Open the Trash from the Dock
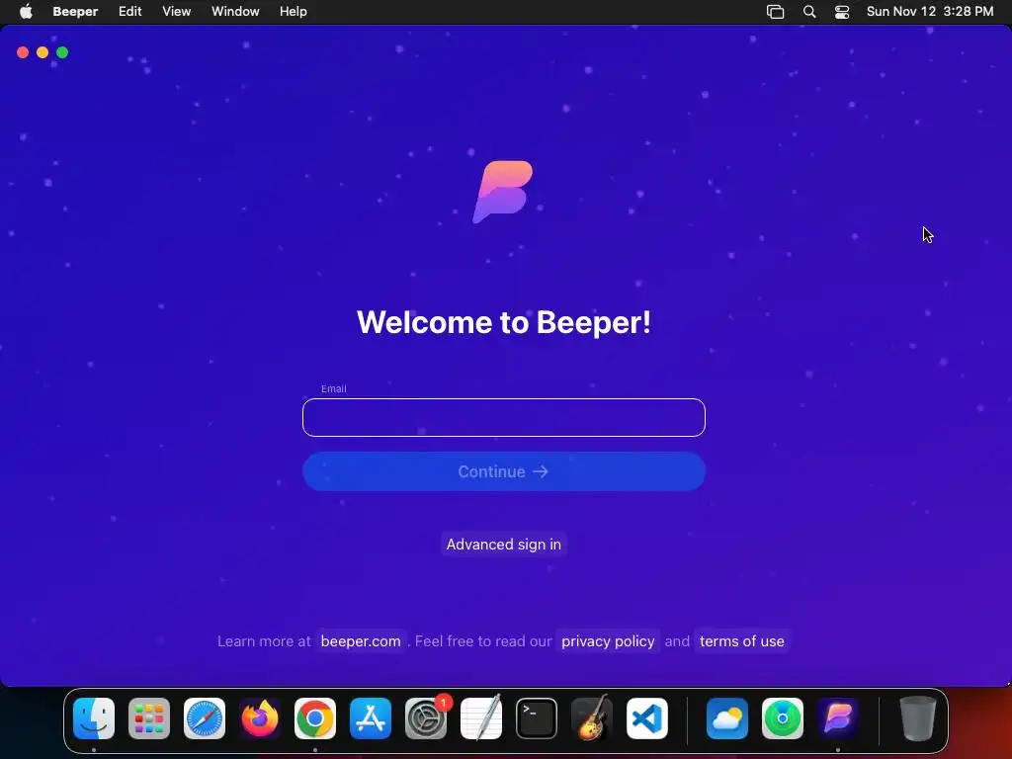 pos(918,718)
